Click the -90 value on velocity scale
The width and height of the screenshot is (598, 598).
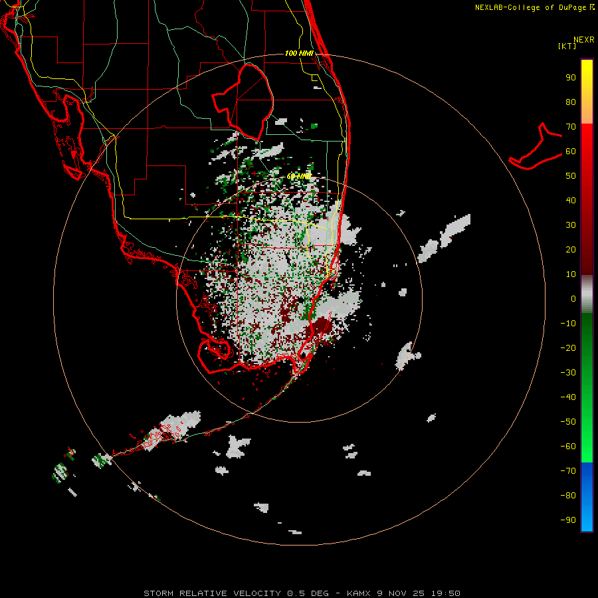pyautogui.click(x=568, y=520)
